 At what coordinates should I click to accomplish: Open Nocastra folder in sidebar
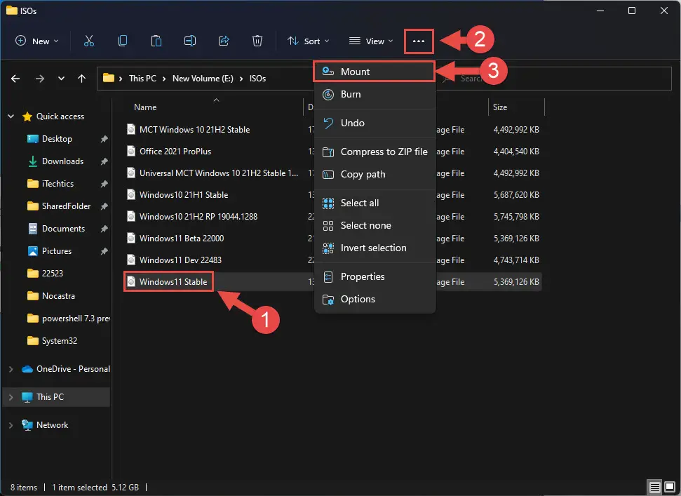coord(58,296)
